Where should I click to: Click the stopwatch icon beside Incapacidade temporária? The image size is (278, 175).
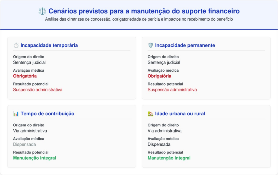[x=16, y=45]
